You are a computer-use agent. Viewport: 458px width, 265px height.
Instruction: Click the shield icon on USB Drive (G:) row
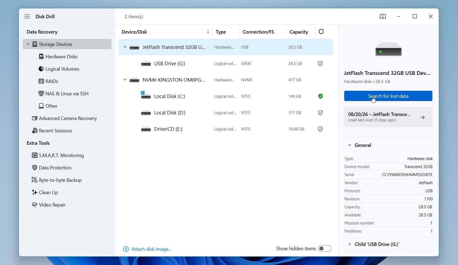point(320,63)
